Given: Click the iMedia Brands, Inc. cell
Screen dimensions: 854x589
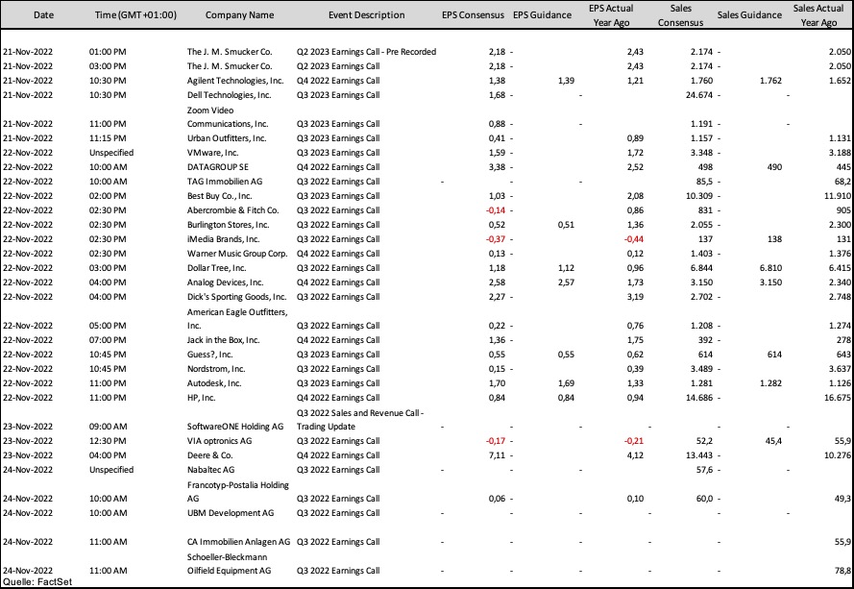Looking at the screenshot, I should tap(223, 239).
